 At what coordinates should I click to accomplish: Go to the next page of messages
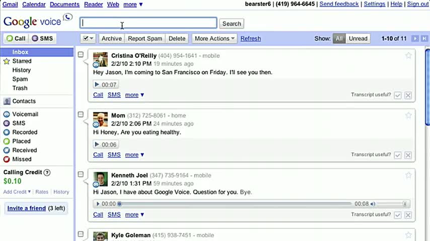pos(415,39)
